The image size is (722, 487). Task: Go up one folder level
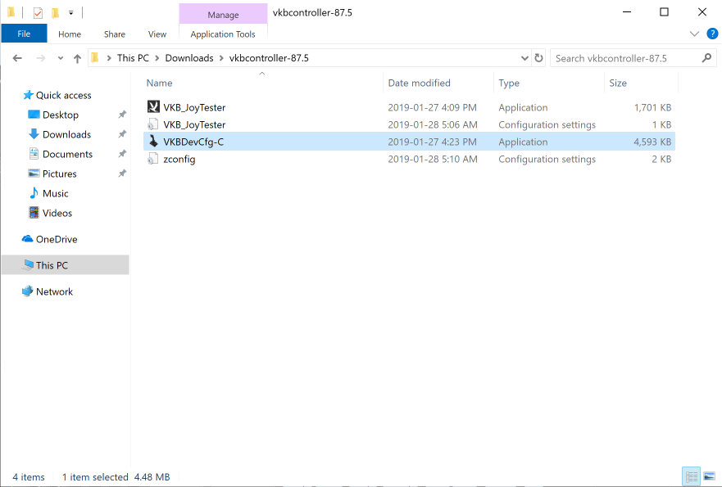pyautogui.click(x=77, y=58)
